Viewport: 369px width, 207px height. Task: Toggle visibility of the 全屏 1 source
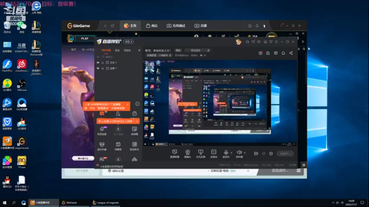click(x=98, y=68)
